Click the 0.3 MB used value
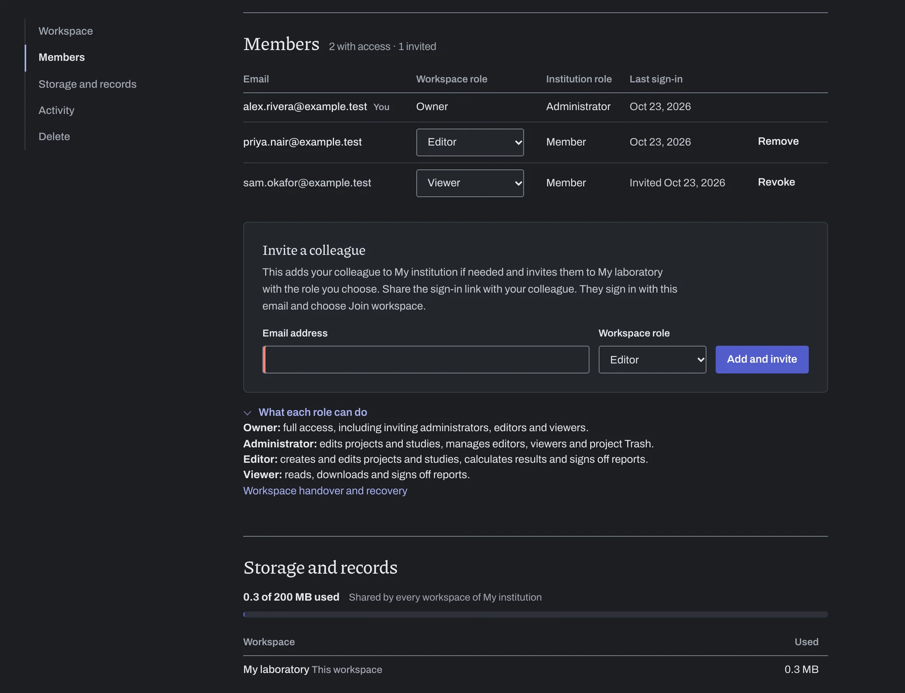 coord(801,670)
